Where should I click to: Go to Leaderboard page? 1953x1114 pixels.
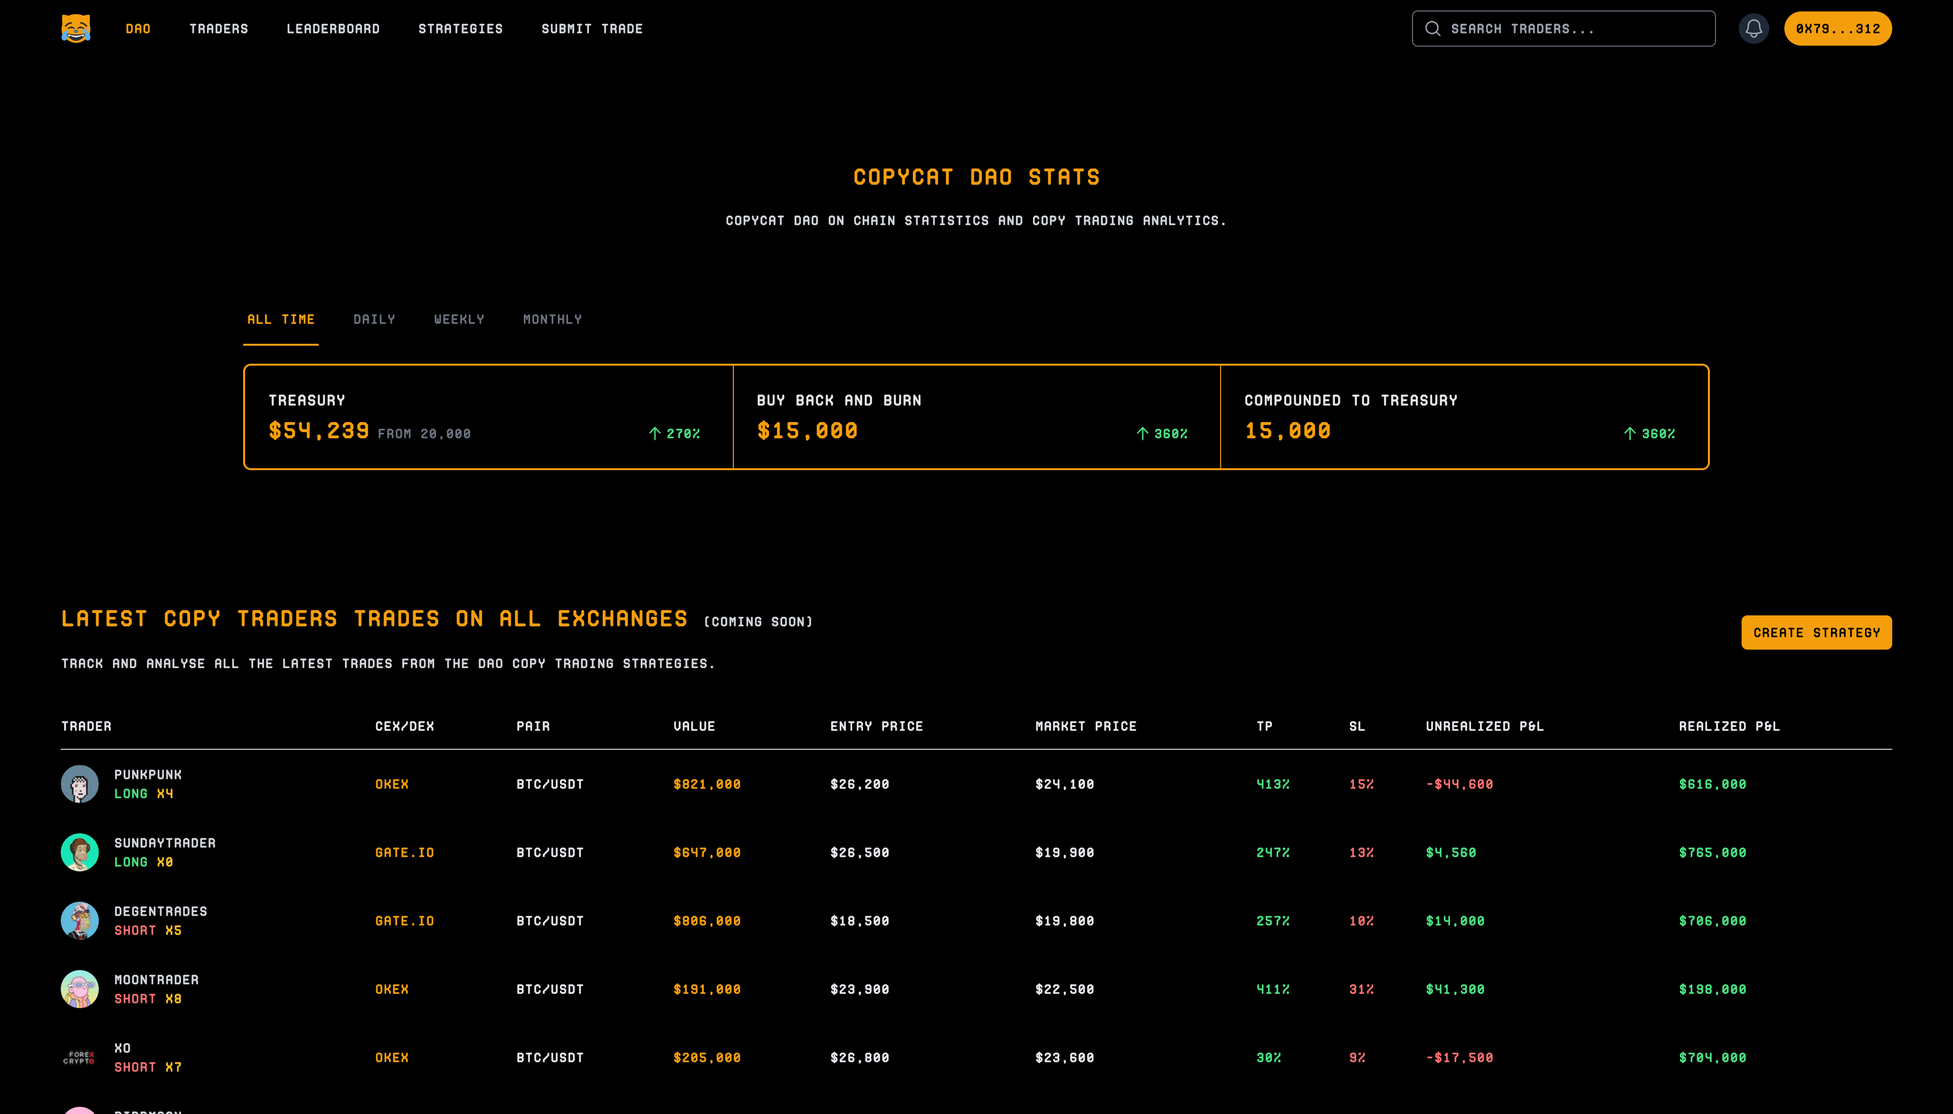[x=333, y=28]
